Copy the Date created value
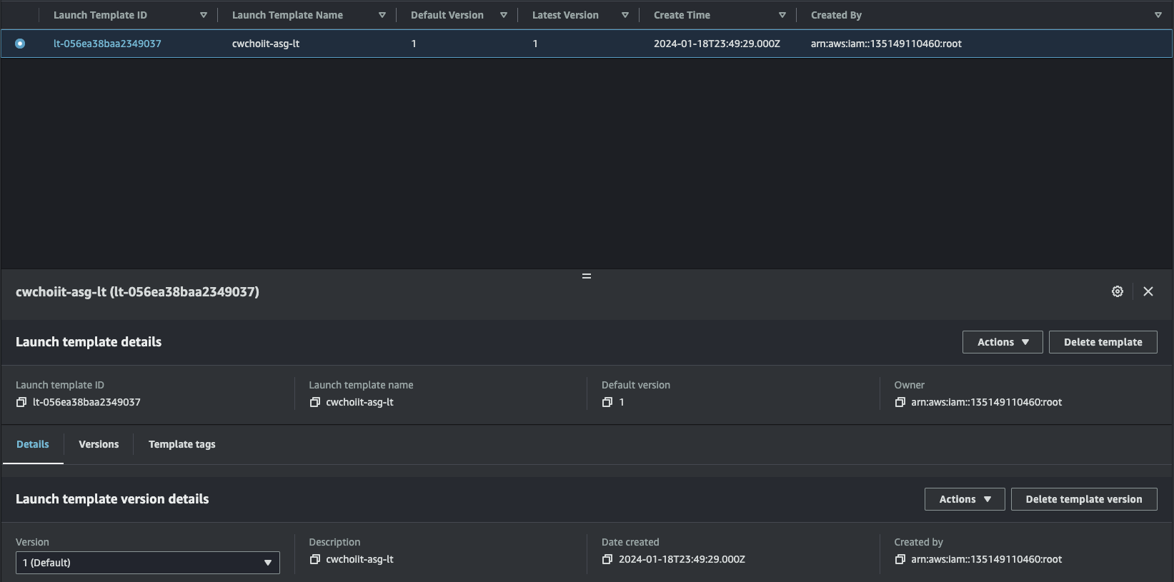The height and width of the screenshot is (582, 1174). click(607, 559)
